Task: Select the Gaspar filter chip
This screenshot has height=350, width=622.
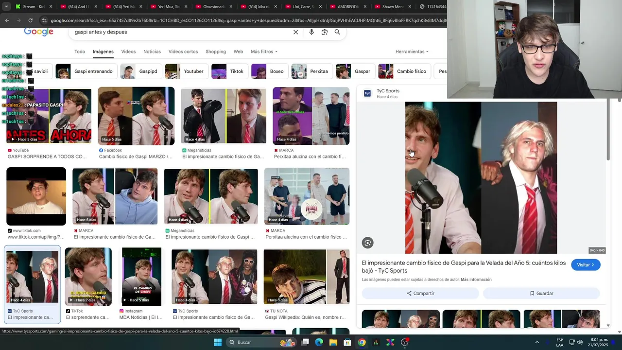Action: 355,71
